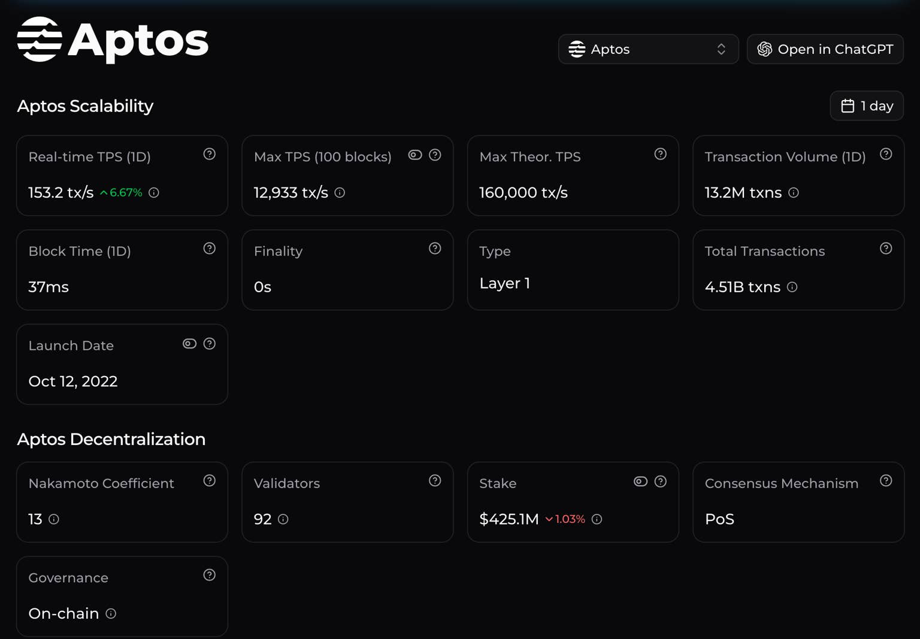Click the Aptos Decentralization heading
The width and height of the screenshot is (920, 639).
[x=111, y=439]
